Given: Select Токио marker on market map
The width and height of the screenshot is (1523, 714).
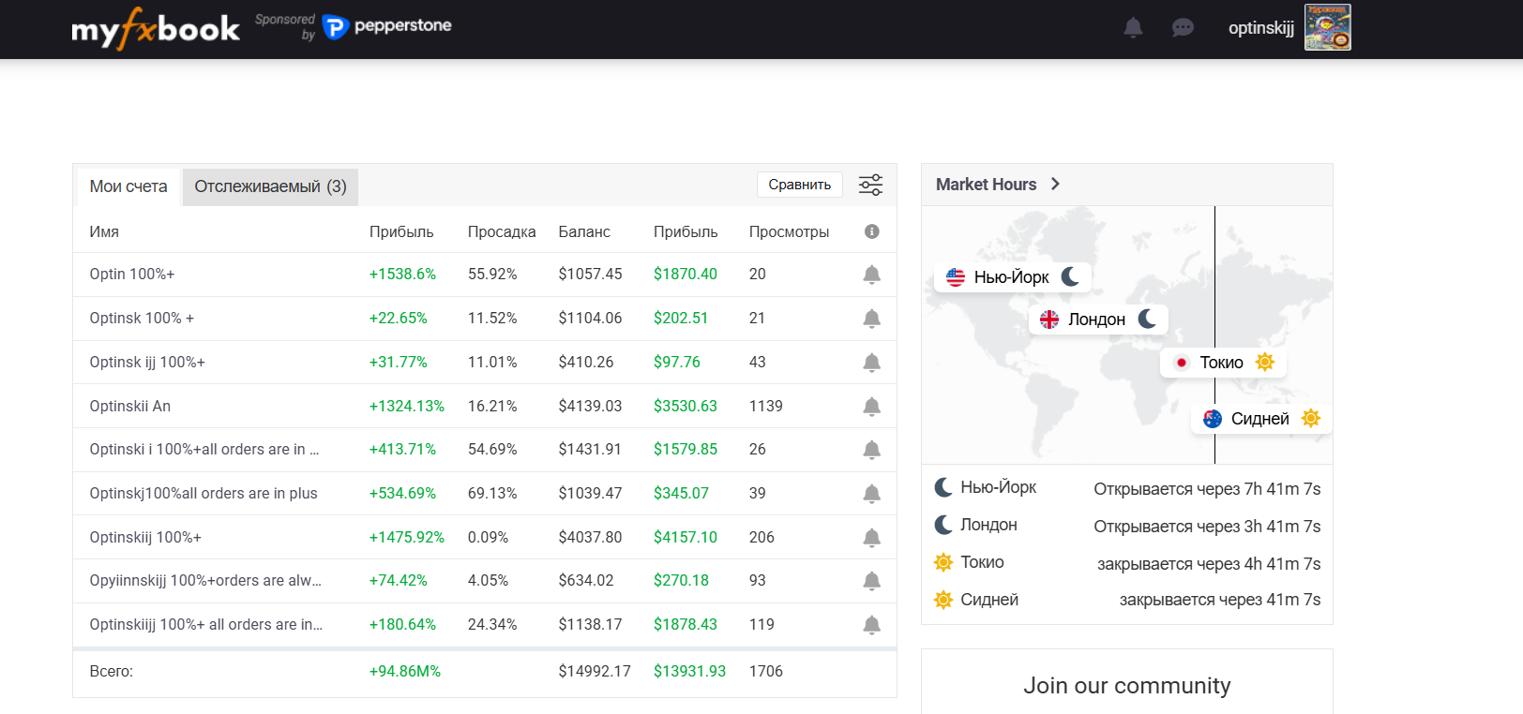Looking at the screenshot, I should [1222, 363].
